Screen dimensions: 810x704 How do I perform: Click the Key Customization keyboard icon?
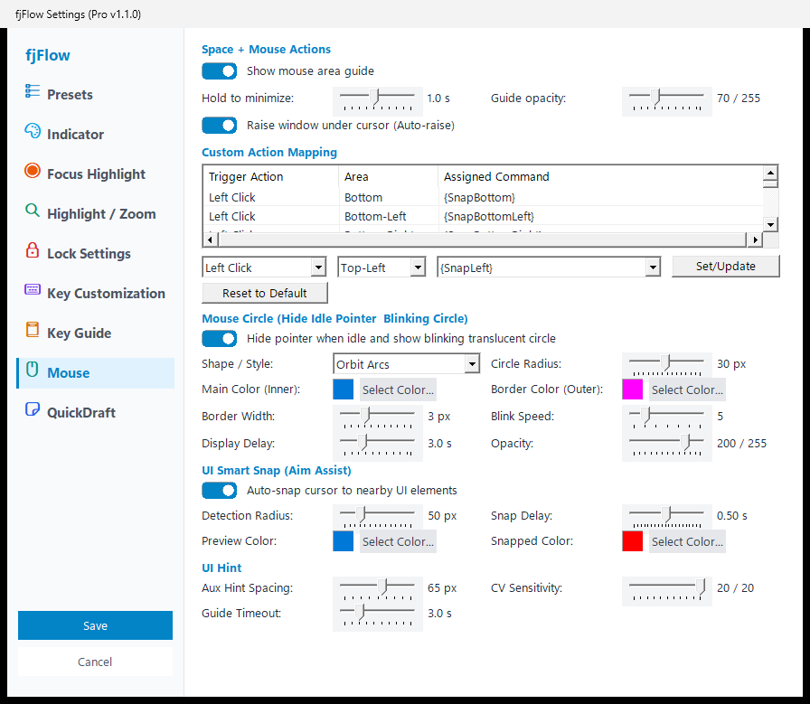[32, 290]
